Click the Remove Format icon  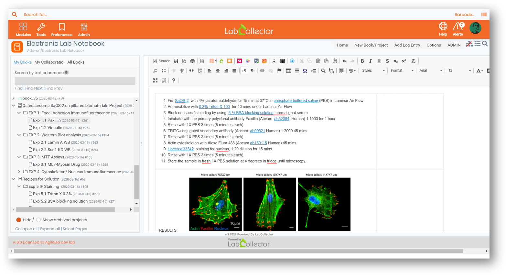pyautogui.click(x=414, y=61)
